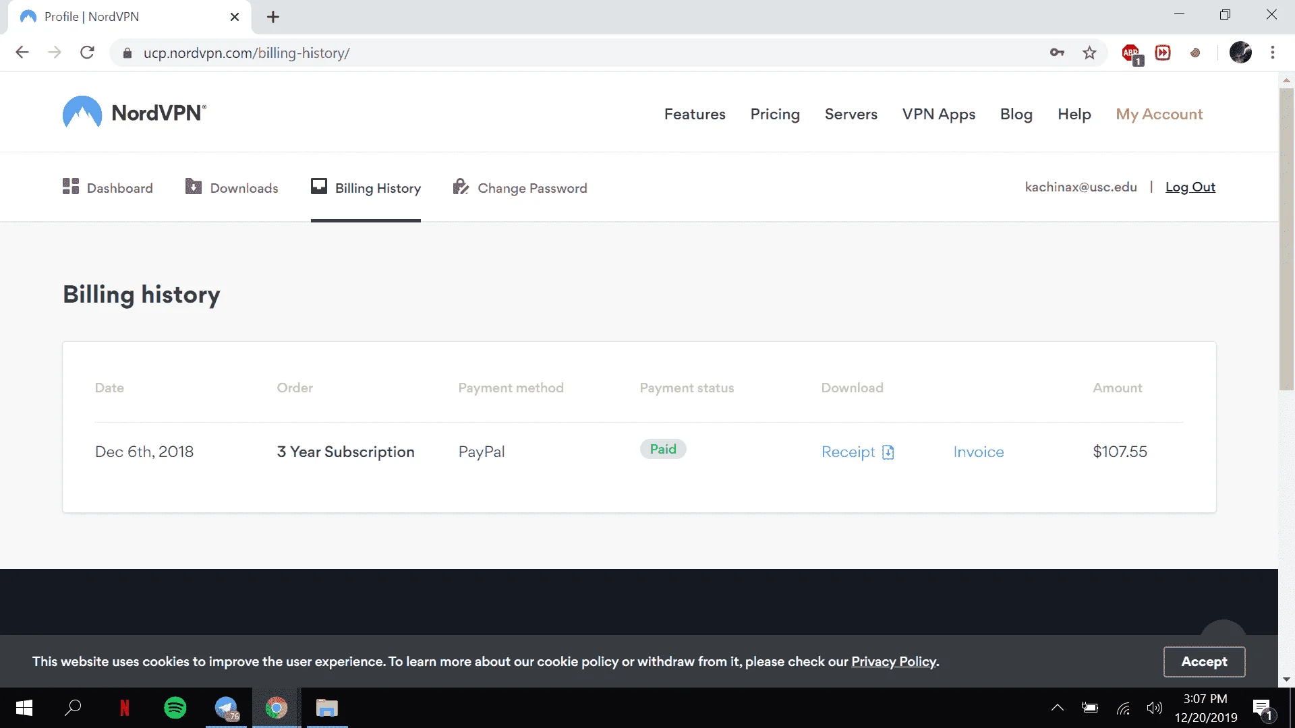This screenshot has width=1295, height=728.
Task: Open the Pricing page
Action: click(775, 114)
